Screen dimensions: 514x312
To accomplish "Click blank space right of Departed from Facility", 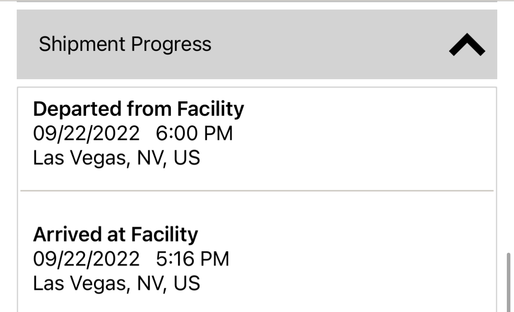I will pyautogui.click(x=359, y=109).
